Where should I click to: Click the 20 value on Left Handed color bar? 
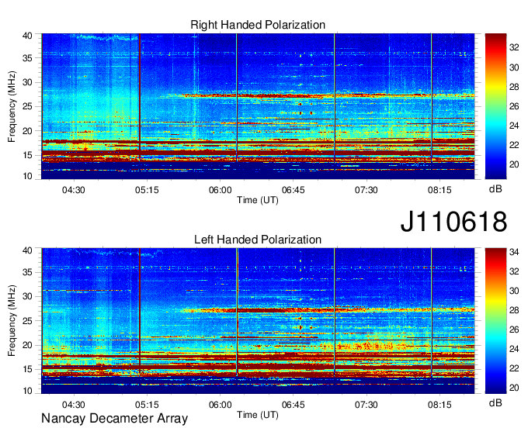pyautogui.click(x=514, y=388)
